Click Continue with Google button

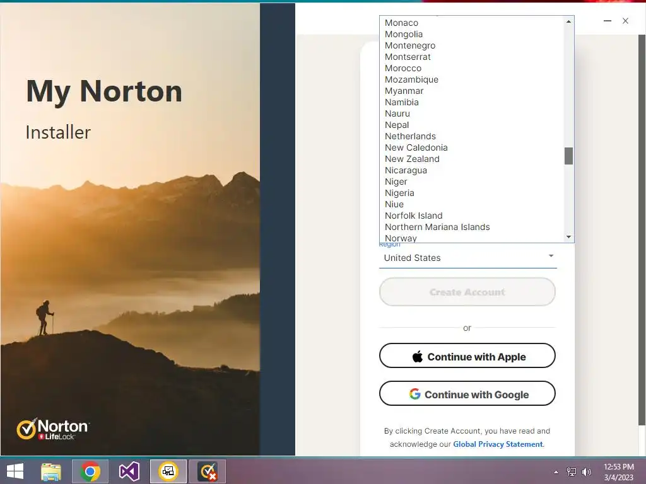(467, 393)
